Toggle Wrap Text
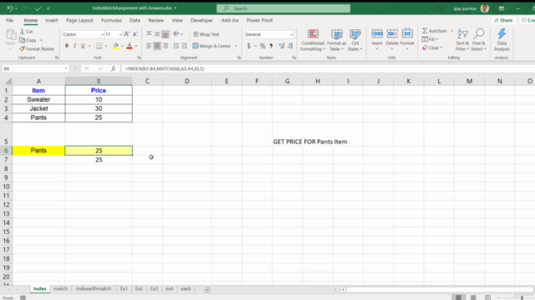Viewport: 535px width, 300px height. click(x=206, y=34)
